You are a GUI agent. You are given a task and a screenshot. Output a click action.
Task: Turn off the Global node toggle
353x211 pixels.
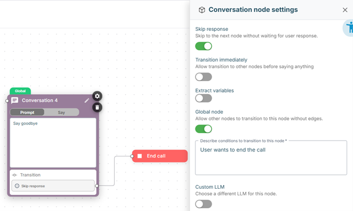click(204, 129)
